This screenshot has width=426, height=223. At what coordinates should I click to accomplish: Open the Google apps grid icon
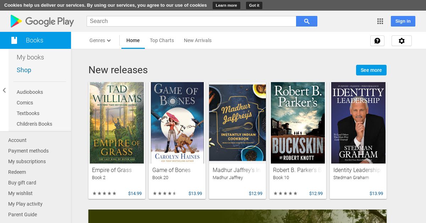click(380, 21)
